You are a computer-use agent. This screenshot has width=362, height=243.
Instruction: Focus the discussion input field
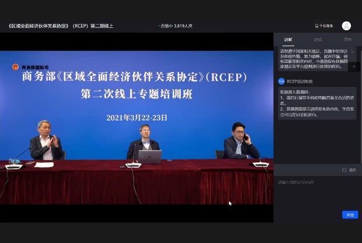(318, 193)
